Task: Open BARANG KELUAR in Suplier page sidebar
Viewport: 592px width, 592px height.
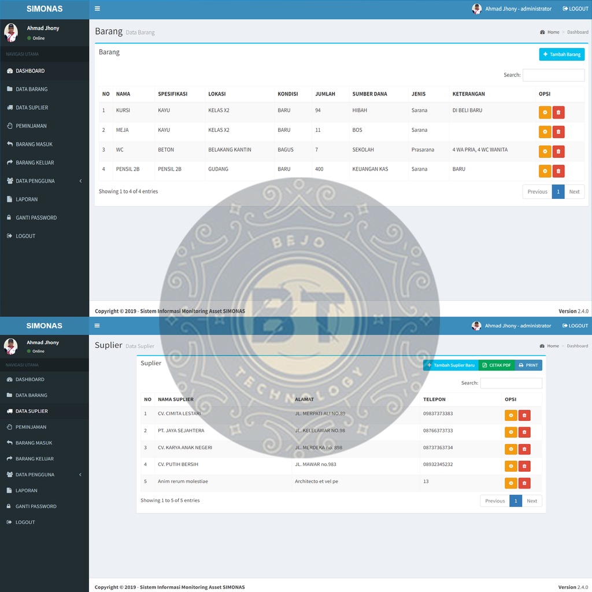Action: [45, 458]
